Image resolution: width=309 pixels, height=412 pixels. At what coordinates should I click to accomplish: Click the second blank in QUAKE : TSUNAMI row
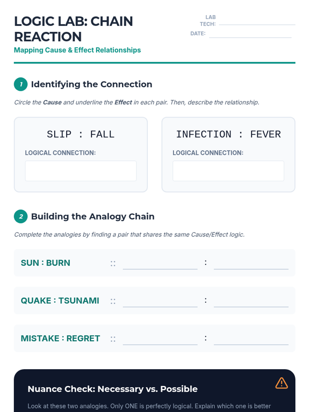(x=251, y=302)
